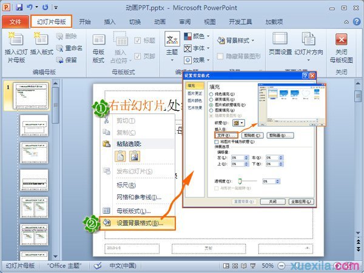Select Solid fill (纯色填充) radio button
This screenshot has height=273, width=364.
(x=211, y=94)
